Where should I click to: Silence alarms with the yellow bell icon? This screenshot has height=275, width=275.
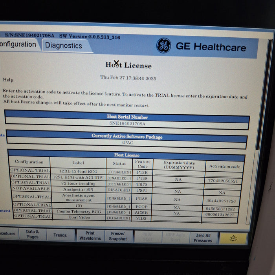tap(233, 238)
